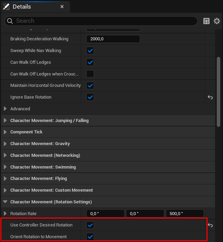Click the Ignore Base Rotation label
The width and height of the screenshot is (223, 242).
(31, 97)
